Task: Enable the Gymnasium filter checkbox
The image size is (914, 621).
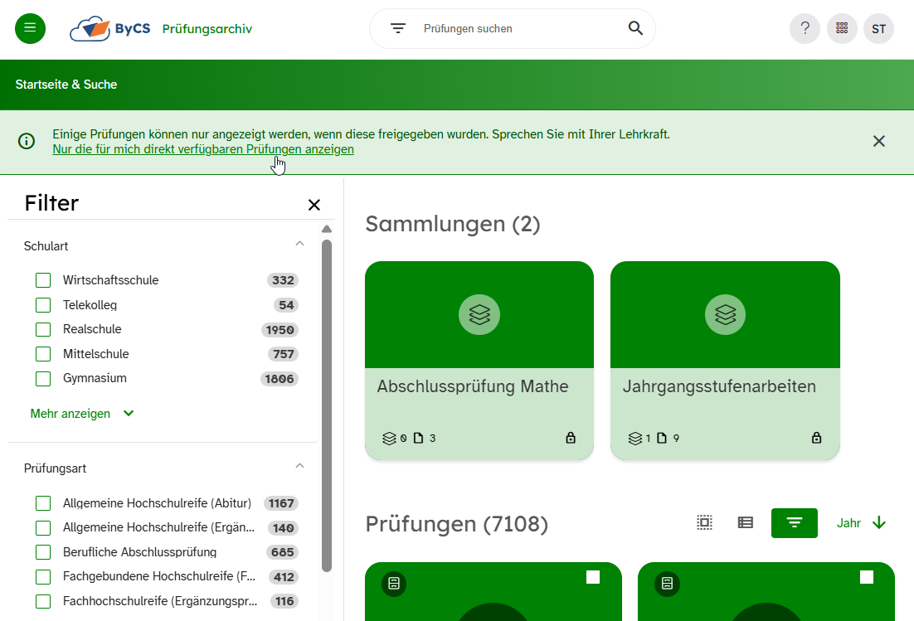Action: 43,379
